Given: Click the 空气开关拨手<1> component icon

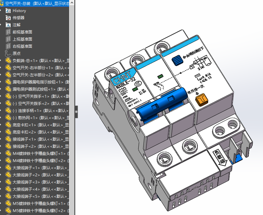Looking at the screenshot, I should pos(8,96).
